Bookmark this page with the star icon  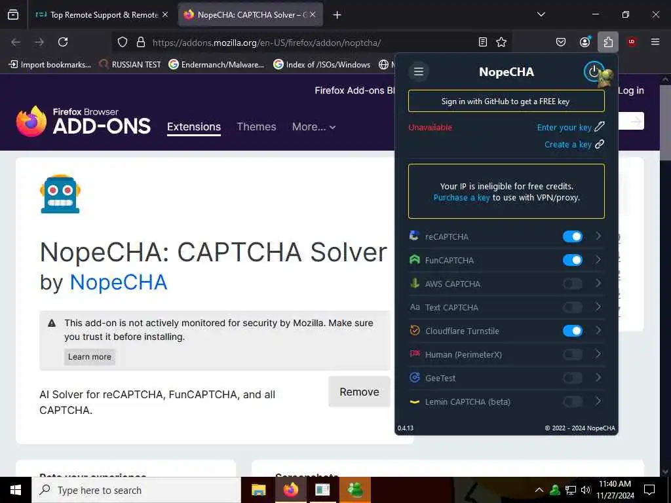[x=501, y=42]
